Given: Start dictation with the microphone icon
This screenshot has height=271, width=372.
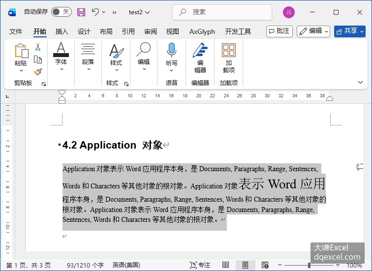Looking at the screenshot, I should (x=171, y=50).
